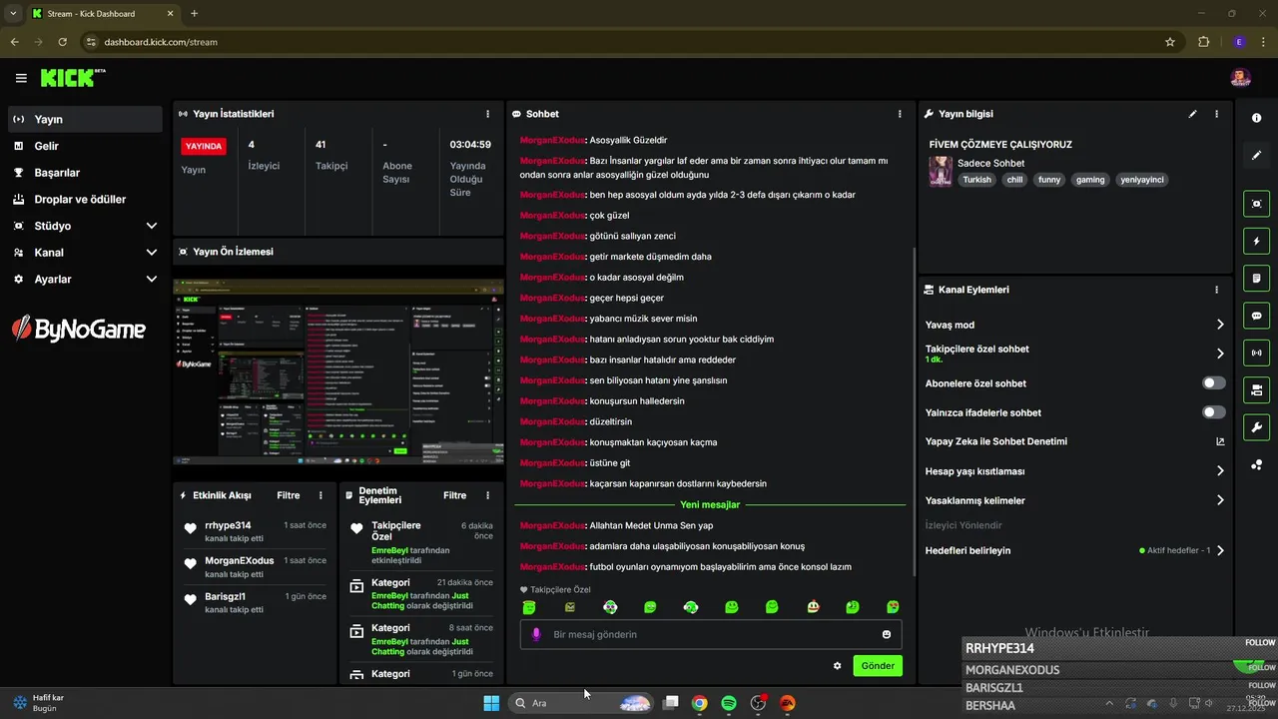Select Gelir in left sidebar

pos(85,146)
